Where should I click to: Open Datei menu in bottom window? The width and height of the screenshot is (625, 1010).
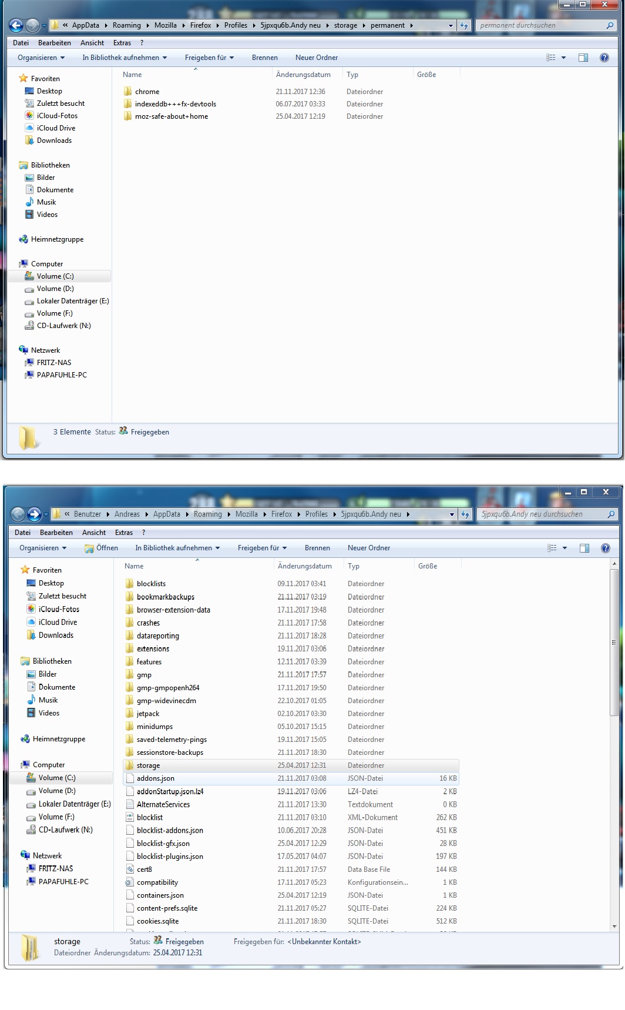coord(22,533)
